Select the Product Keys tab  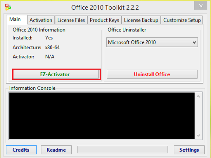(x=104, y=20)
